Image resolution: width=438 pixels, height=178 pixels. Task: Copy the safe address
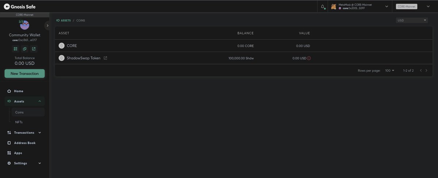coord(24,49)
